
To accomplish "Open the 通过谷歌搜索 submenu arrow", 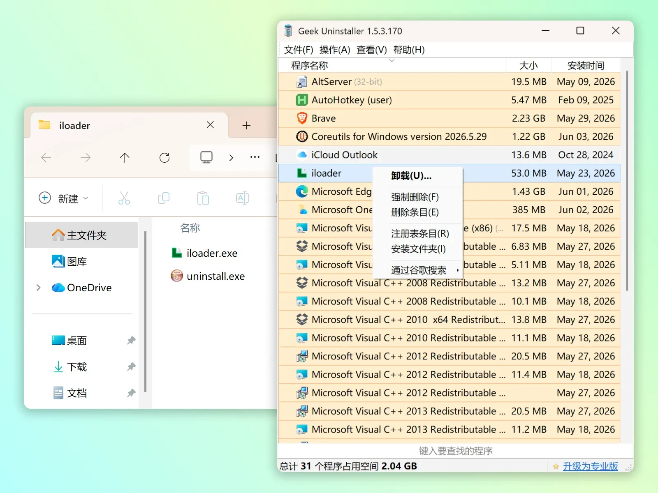I will tap(458, 270).
